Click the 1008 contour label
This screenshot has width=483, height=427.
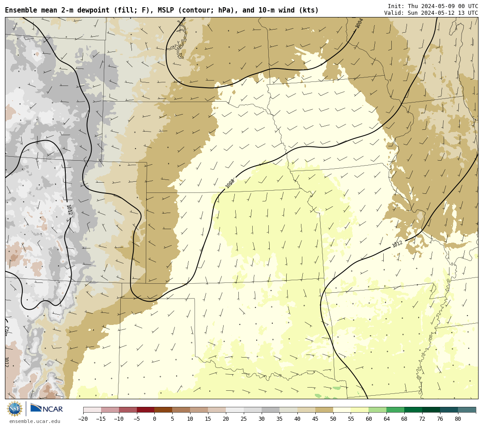point(230,184)
